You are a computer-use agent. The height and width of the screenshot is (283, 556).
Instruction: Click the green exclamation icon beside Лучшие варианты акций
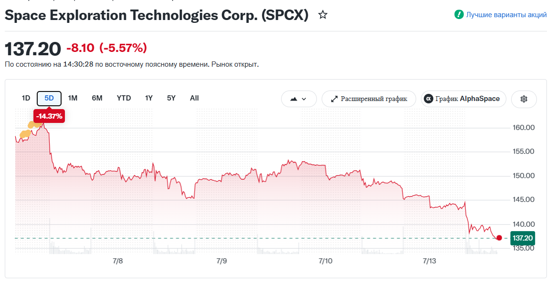point(459,15)
